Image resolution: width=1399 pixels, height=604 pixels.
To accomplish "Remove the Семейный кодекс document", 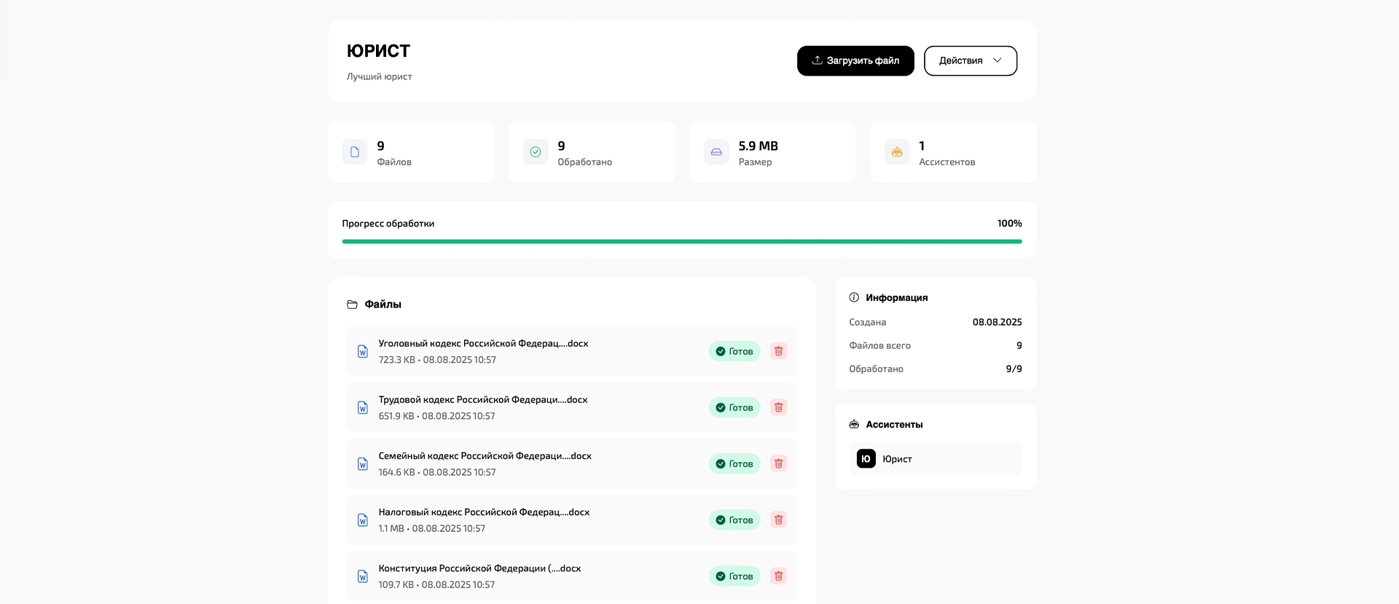I will (778, 463).
